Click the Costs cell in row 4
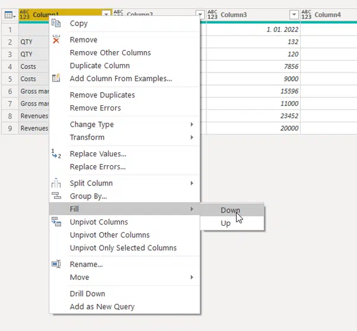 34,67
